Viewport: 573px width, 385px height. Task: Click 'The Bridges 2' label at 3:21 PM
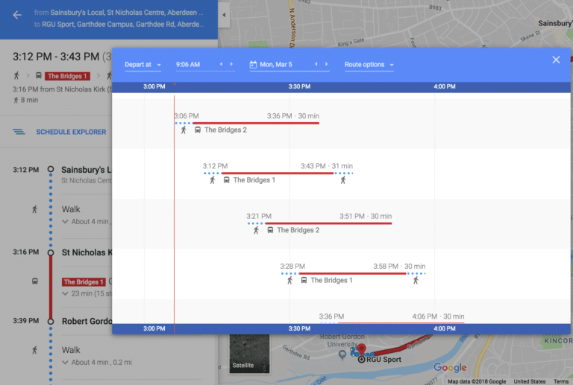click(298, 230)
